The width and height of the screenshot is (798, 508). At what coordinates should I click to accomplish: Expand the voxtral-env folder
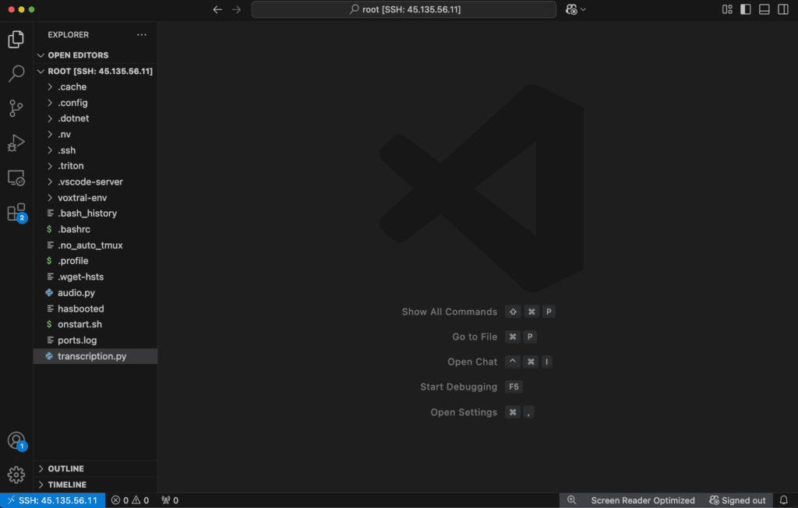(95, 197)
